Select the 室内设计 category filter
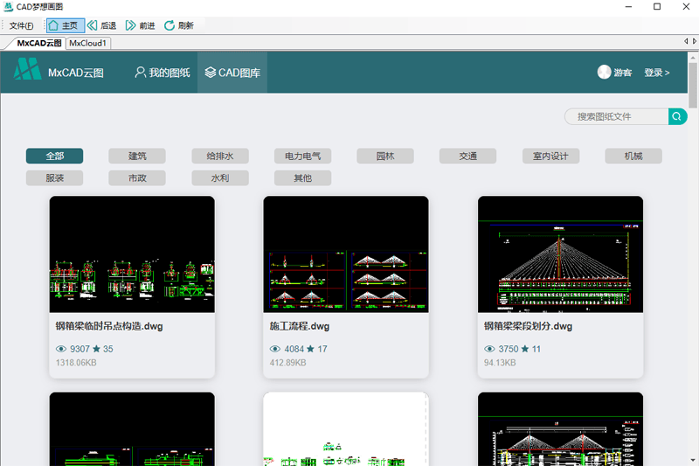 point(550,156)
